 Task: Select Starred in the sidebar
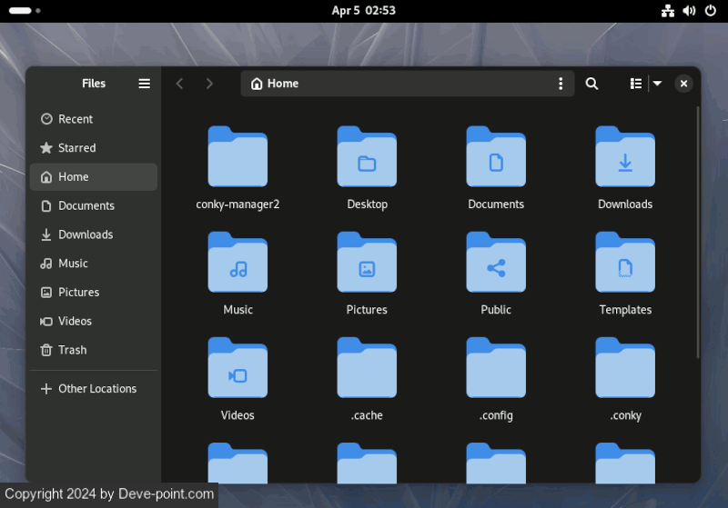pyautogui.click(x=76, y=148)
